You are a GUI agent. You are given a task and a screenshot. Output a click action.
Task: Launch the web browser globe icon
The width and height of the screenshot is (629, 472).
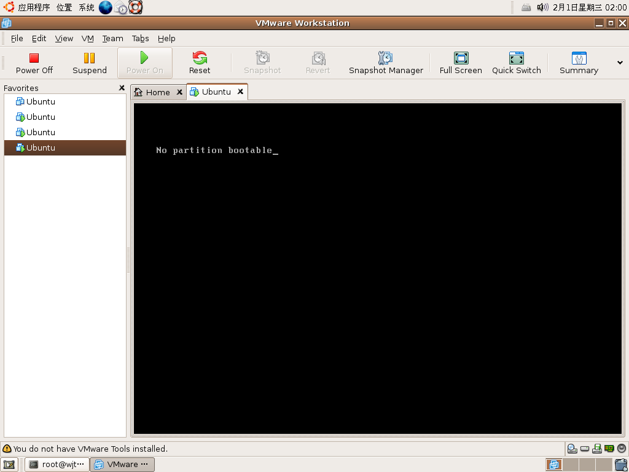tap(106, 7)
